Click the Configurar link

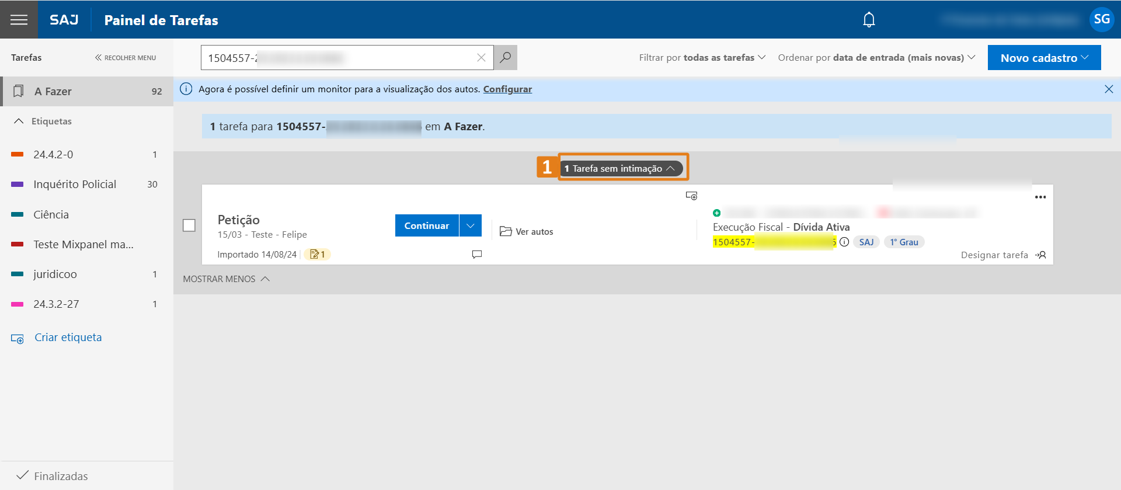[x=507, y=89]
